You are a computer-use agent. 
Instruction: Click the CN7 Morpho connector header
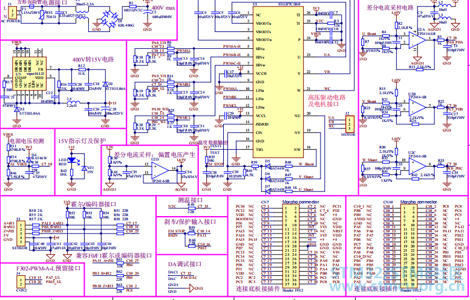coord(292,244)
